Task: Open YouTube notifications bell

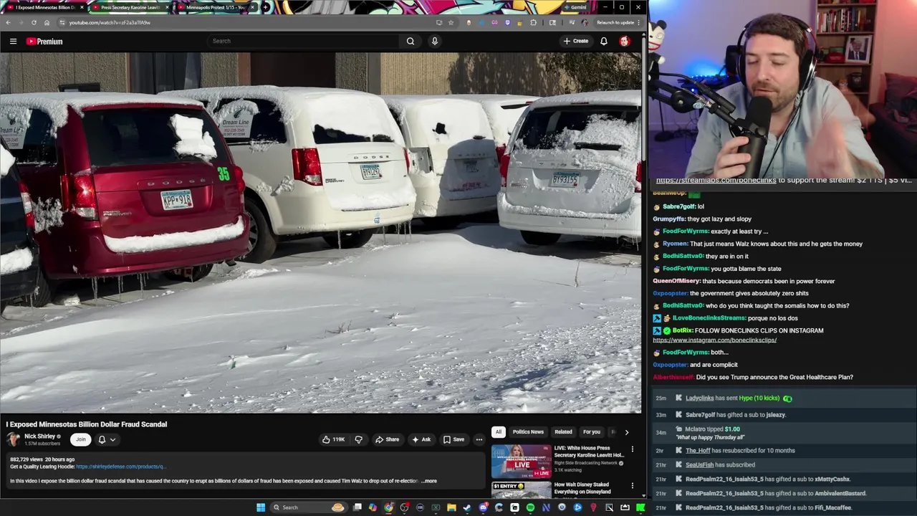Action: tap(604, 41)
